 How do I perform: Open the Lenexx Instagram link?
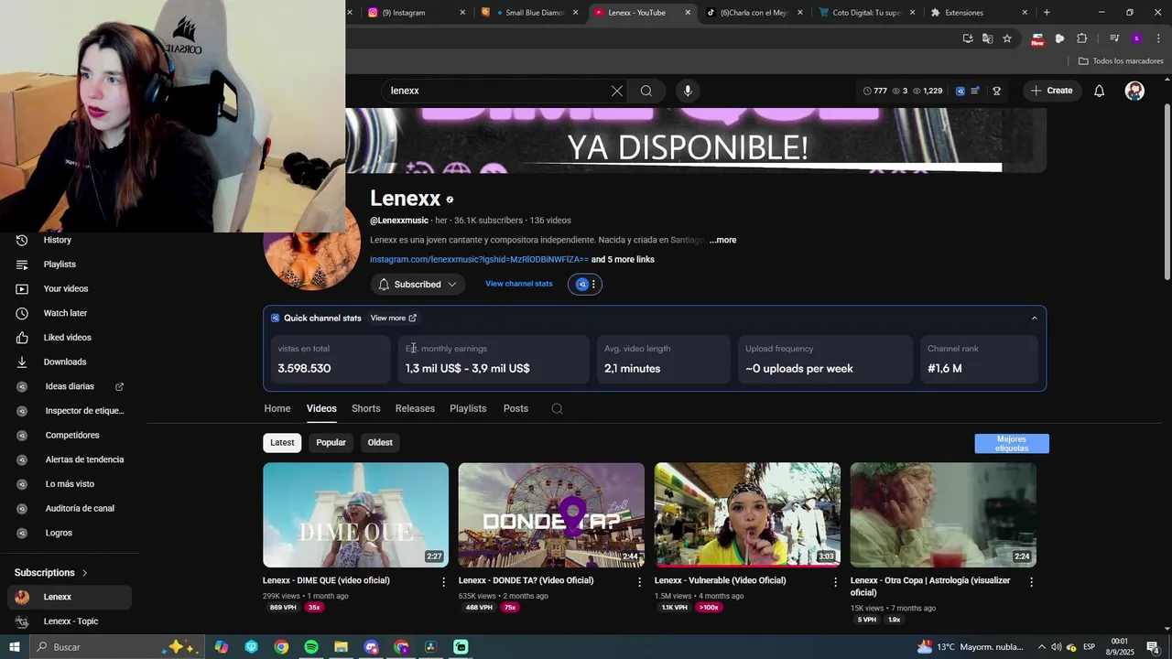coord(479,260)
